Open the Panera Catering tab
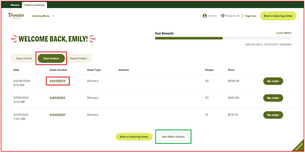This screenshot has width=305, height=153. 34,5
